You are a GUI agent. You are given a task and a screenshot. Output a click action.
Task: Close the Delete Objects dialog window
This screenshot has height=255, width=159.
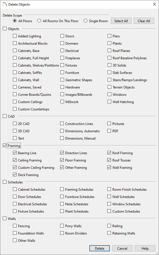pyautogui.click(x=155, y=4)
